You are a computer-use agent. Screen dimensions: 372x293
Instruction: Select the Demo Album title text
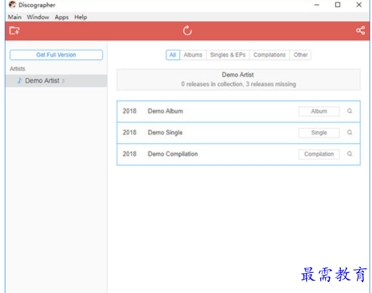(166, 111)
